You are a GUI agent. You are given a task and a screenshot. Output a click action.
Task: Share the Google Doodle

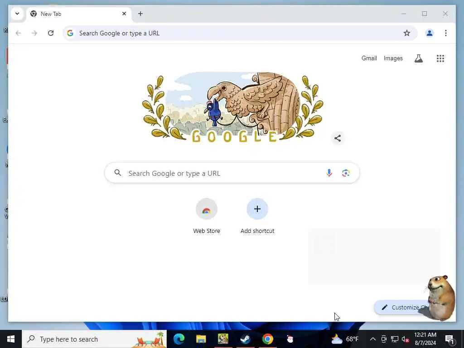coord(337,138)
